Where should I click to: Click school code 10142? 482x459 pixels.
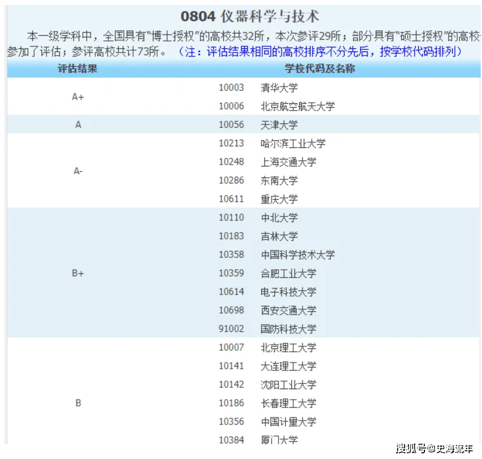(x=231, y=384)
